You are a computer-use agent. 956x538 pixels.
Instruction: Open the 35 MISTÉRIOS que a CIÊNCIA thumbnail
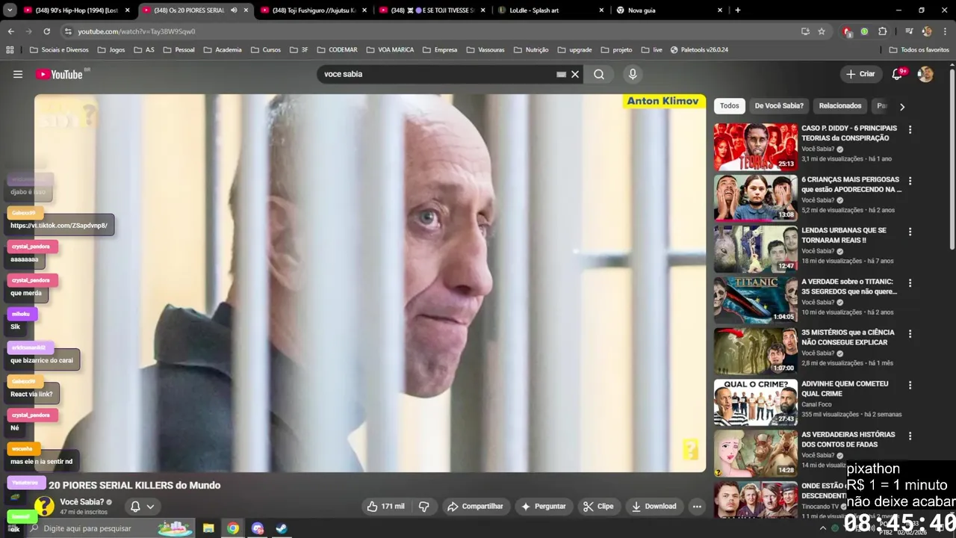point(755,350)
